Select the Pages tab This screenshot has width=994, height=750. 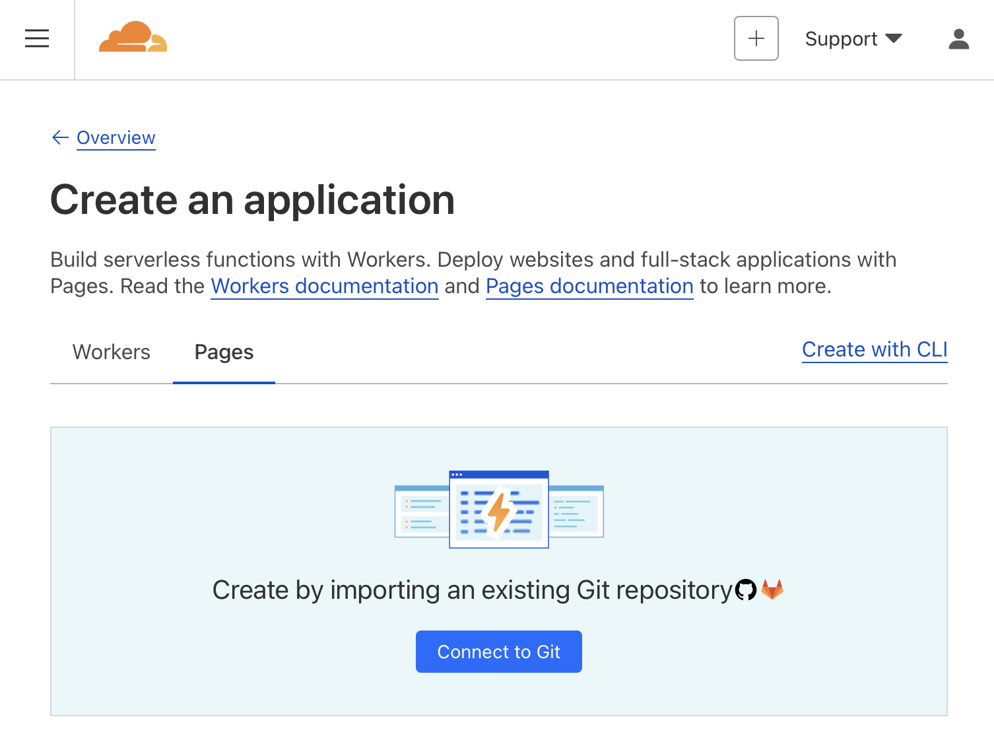(x=224, y=352)
